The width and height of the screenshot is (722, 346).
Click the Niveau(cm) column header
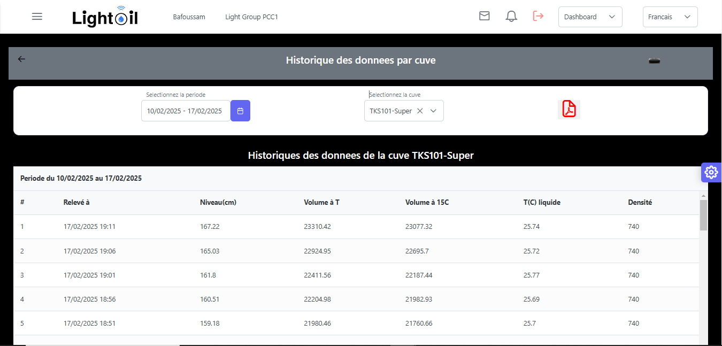tap(218, 203)
